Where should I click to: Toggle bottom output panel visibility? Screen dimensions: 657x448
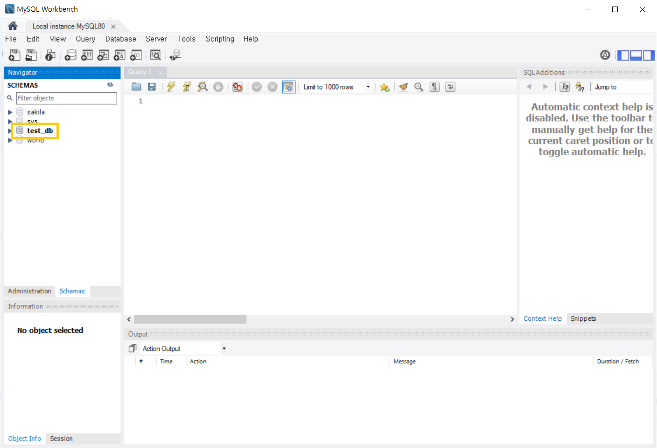(636, 55)
